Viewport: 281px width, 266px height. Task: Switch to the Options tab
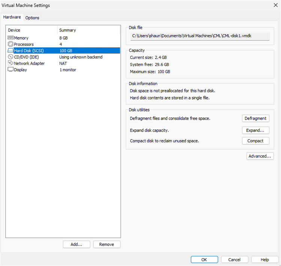pyautogui.click(x=32, y=18)
